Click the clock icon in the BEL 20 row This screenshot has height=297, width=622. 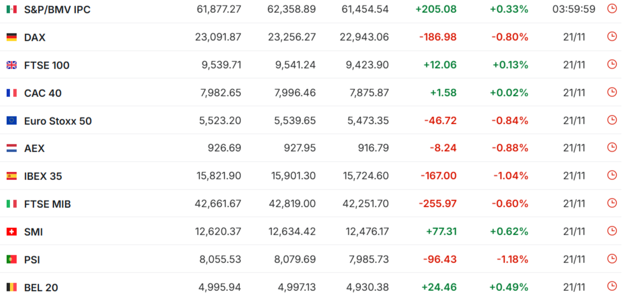point(612,286)
